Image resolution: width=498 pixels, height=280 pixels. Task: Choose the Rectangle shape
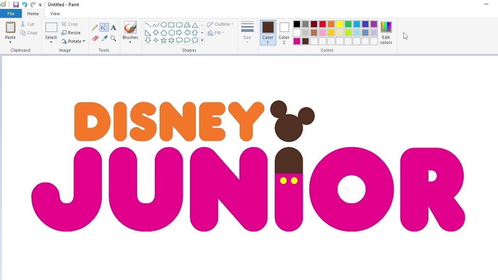pyautogui.click(x=171, y=25)
